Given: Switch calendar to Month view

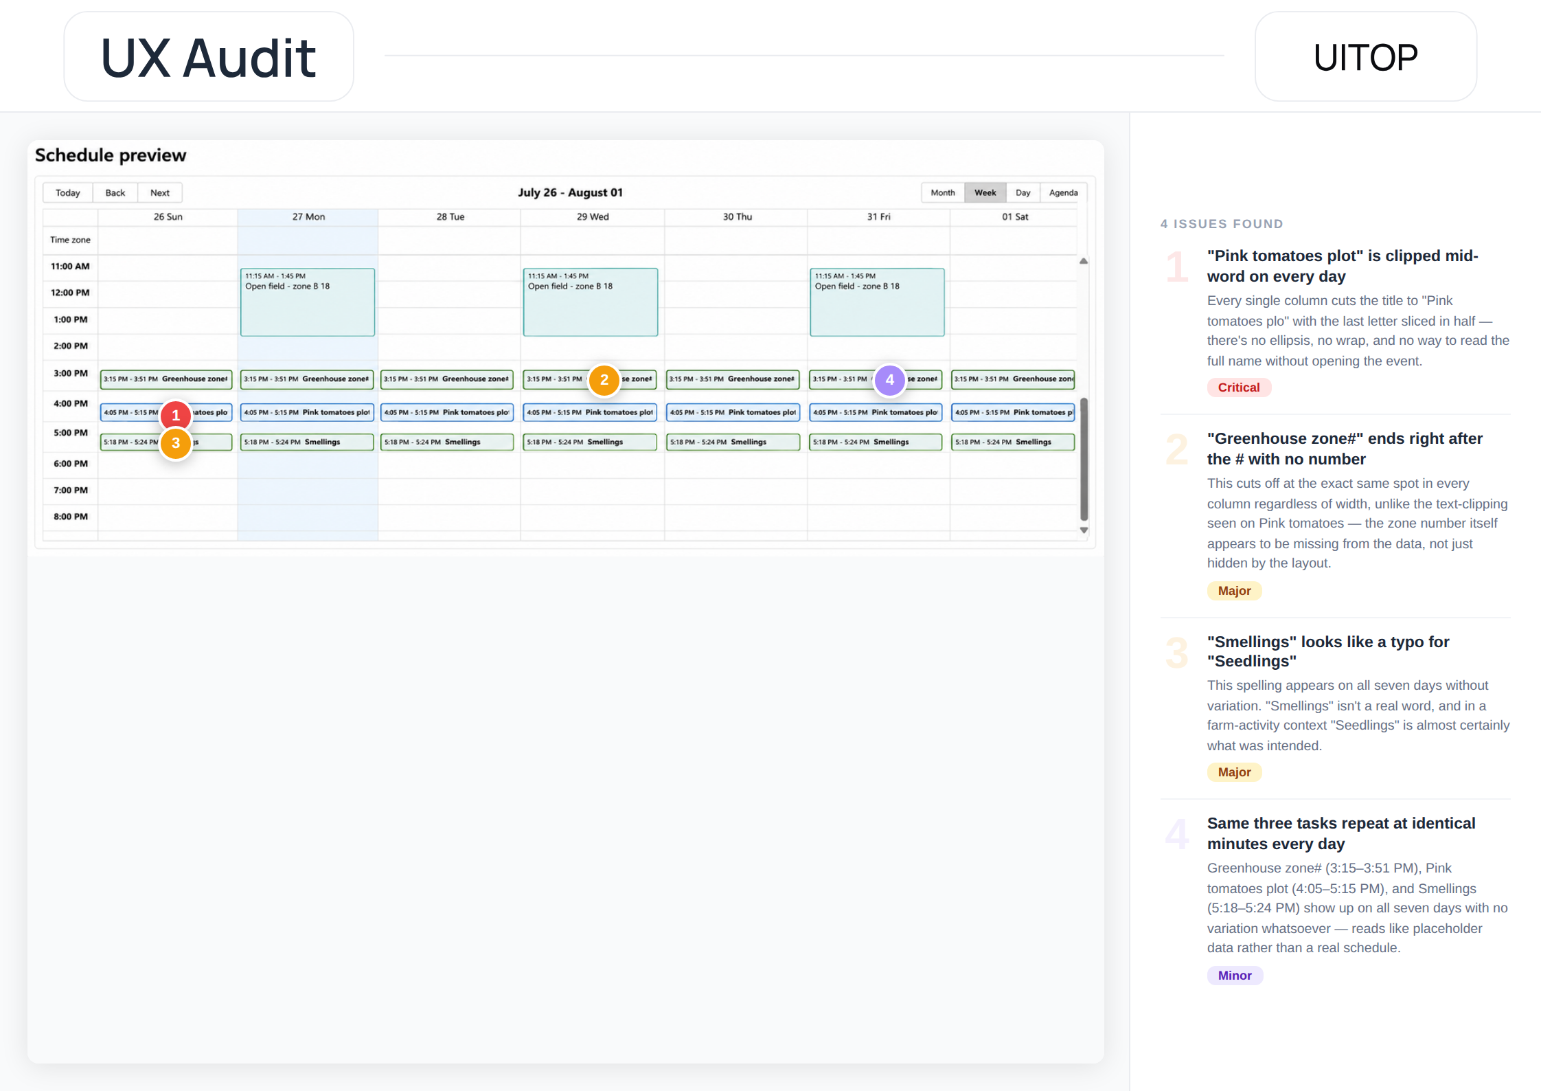Looking at the screenshot, I should click(x=943, y=193).
